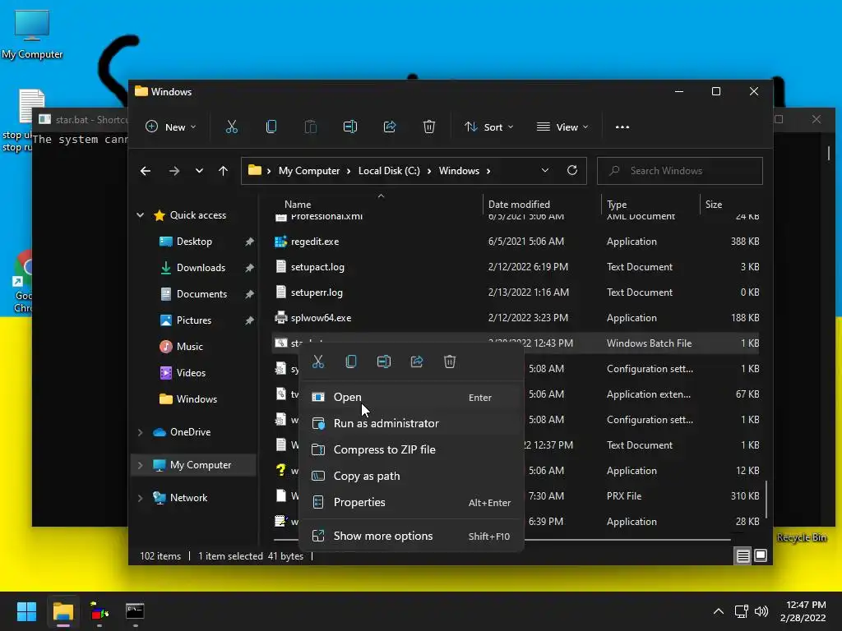Click the Share icon in the Explorer toolbar
The width and height of the screenshot is (842, 631).
[x=389, y=127]
